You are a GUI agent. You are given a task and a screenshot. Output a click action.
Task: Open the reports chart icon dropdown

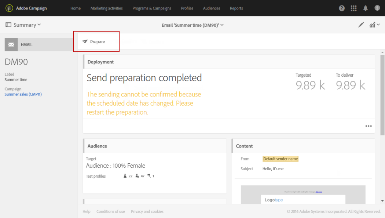[374, 25]
